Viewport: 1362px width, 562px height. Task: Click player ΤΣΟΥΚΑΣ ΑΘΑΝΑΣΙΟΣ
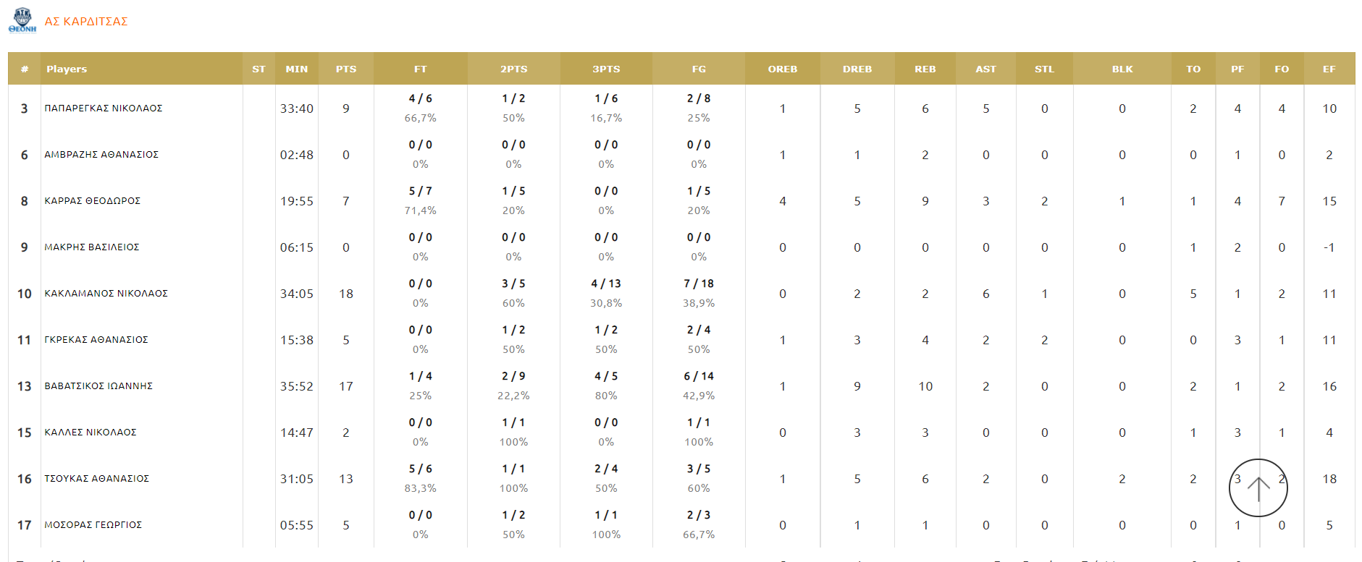click(97, 479)
